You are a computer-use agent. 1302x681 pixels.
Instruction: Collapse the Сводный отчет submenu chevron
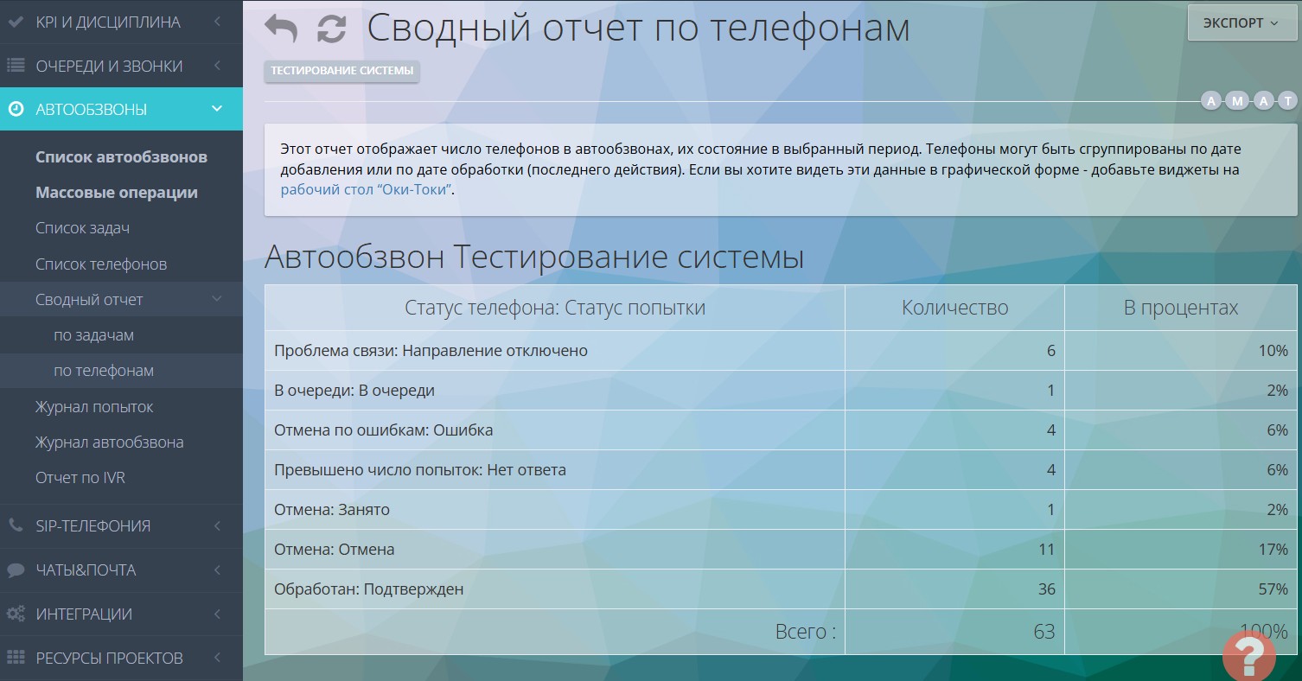(217, 299)
